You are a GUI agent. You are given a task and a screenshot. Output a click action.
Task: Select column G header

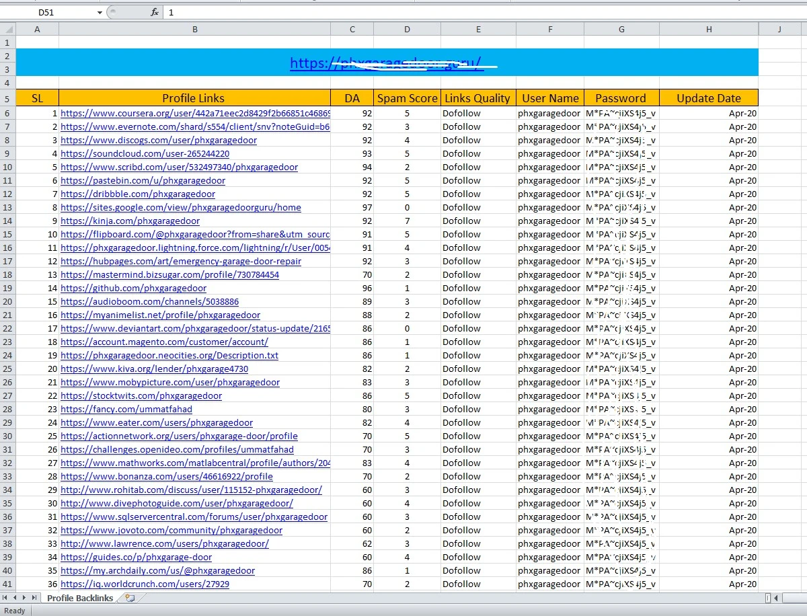[621, 29]
